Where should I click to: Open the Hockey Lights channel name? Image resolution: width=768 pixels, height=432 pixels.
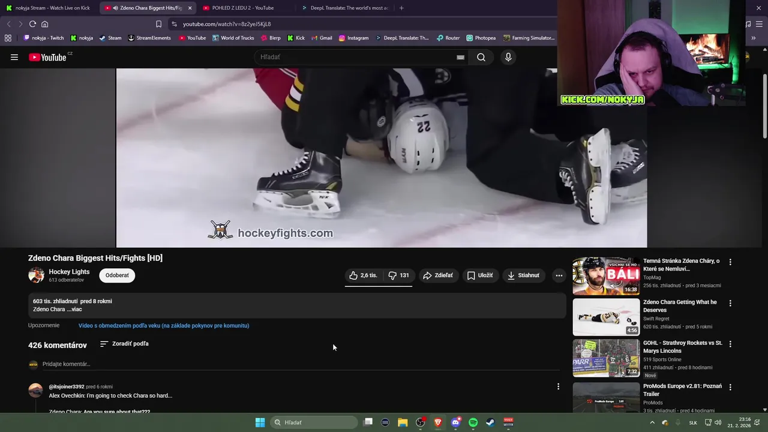[69, 272]
